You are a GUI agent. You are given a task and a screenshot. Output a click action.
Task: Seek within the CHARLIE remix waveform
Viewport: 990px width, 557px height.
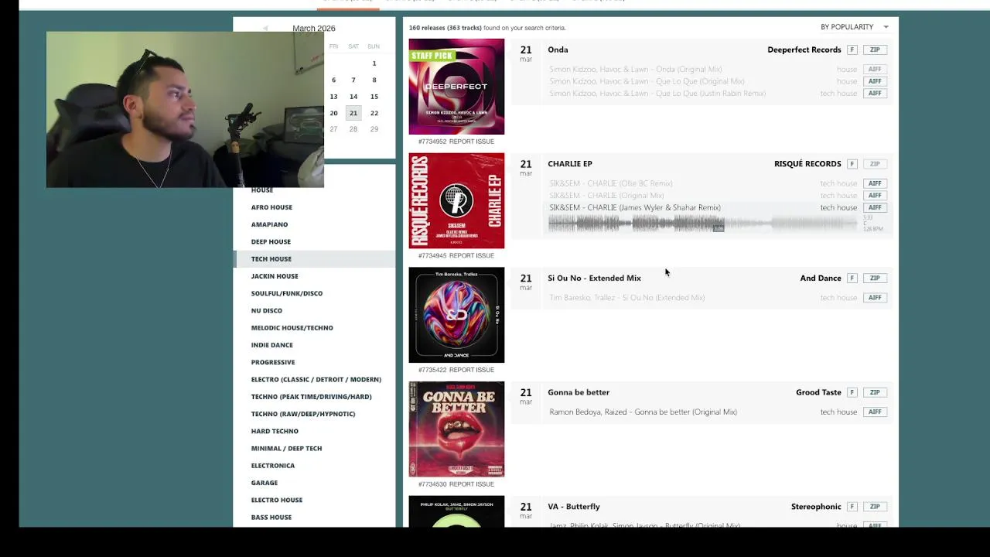click(x=703, y=224)
